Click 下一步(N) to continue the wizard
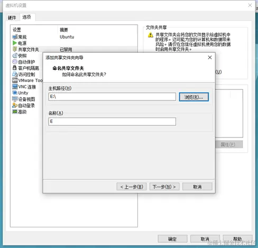 click(x=164, y=187)
